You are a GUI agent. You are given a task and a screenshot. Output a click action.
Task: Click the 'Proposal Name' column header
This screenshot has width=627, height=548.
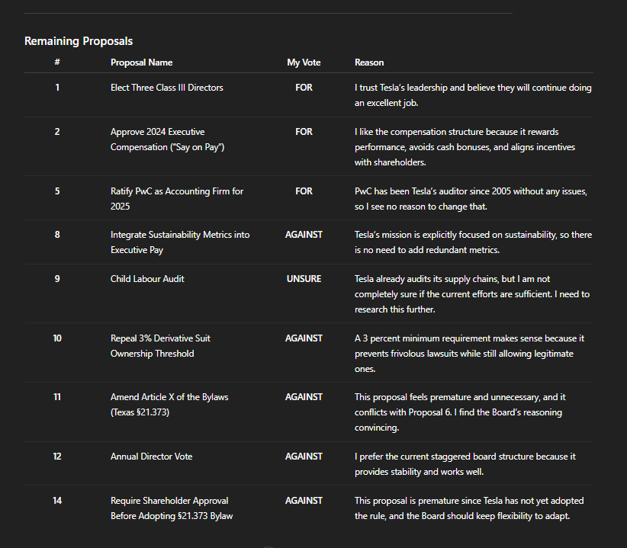click(142, 62)
